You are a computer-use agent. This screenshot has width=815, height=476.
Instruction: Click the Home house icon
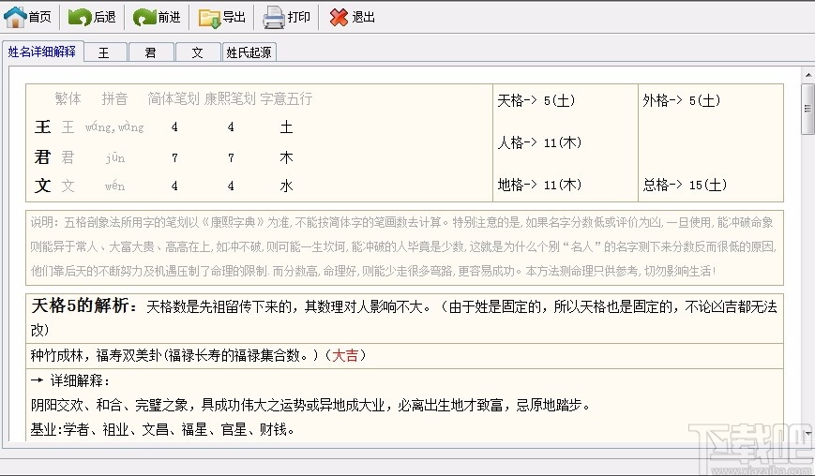click(x=15, y=17)
